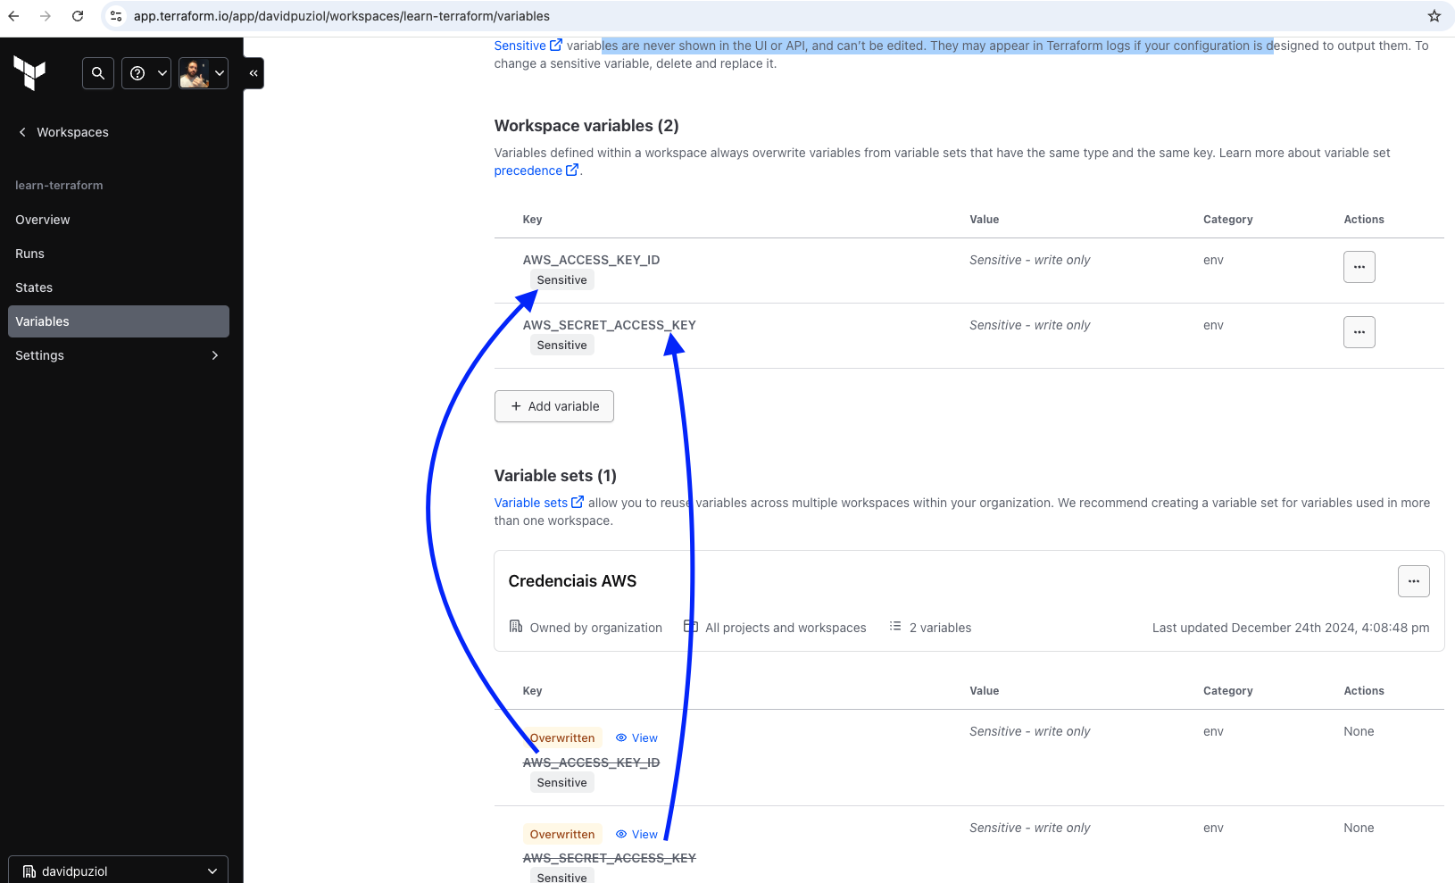Image resolution: width=1455 pixels, height=883 pixels.
Task: Select States in the sidebar
Action: tap(34, 287)
